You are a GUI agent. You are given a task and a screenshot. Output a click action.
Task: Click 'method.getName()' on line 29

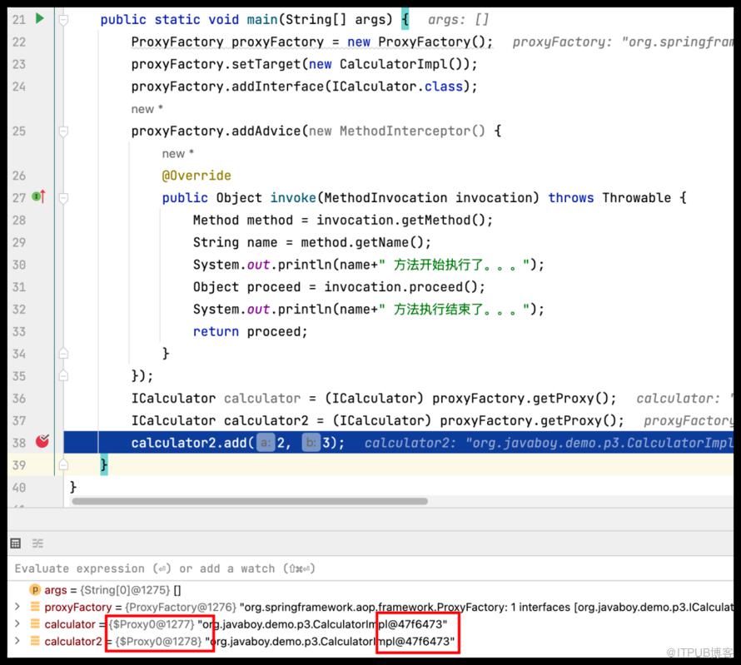[362, 242]
